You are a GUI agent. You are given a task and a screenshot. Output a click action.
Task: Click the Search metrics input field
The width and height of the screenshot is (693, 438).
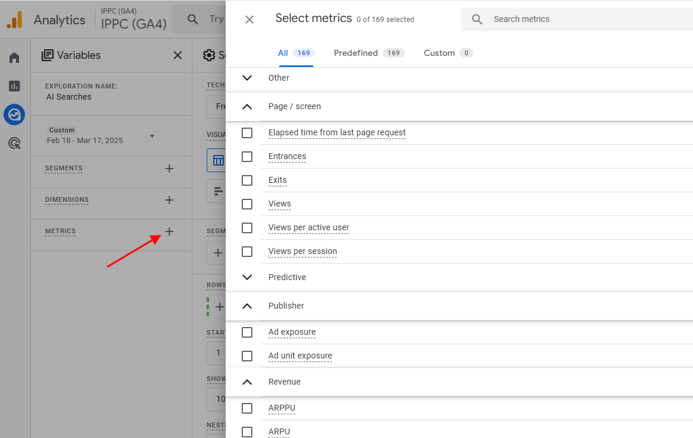click(x=588, y=19)
